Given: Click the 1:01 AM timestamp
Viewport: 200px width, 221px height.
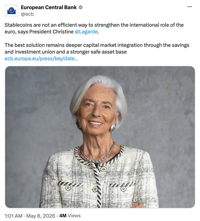Looking at the screenshot, I should (x=13, y=216).
